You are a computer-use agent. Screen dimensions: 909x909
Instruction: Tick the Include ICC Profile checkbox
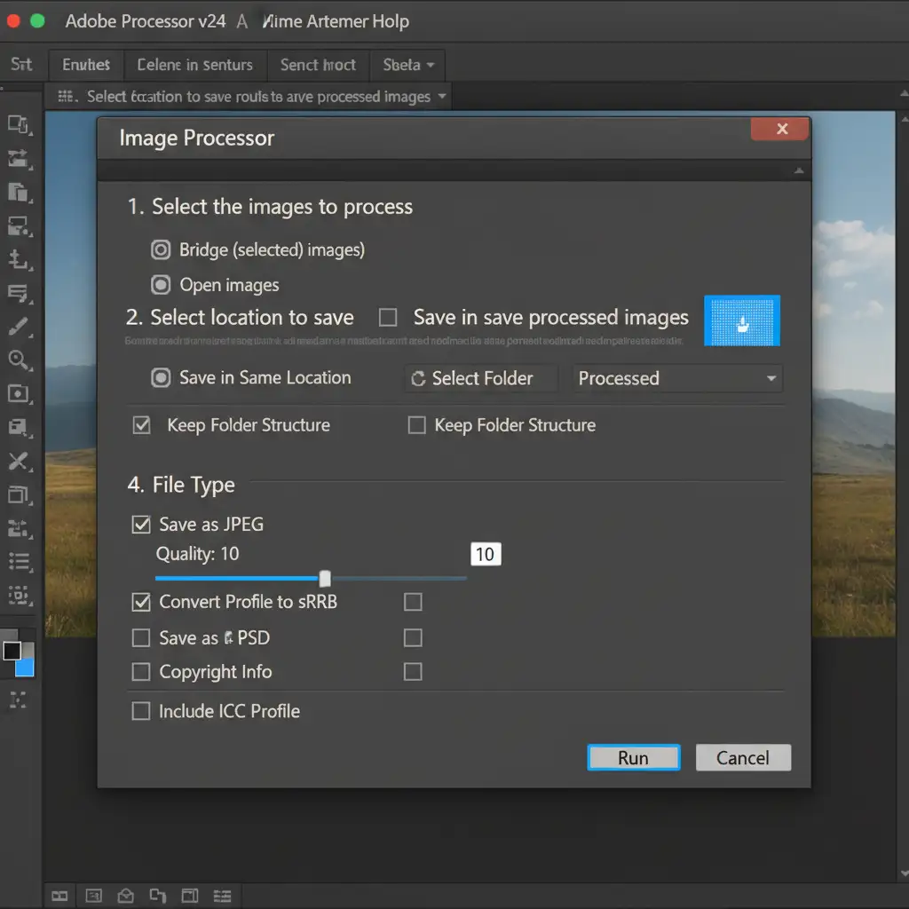coord(141,711)
